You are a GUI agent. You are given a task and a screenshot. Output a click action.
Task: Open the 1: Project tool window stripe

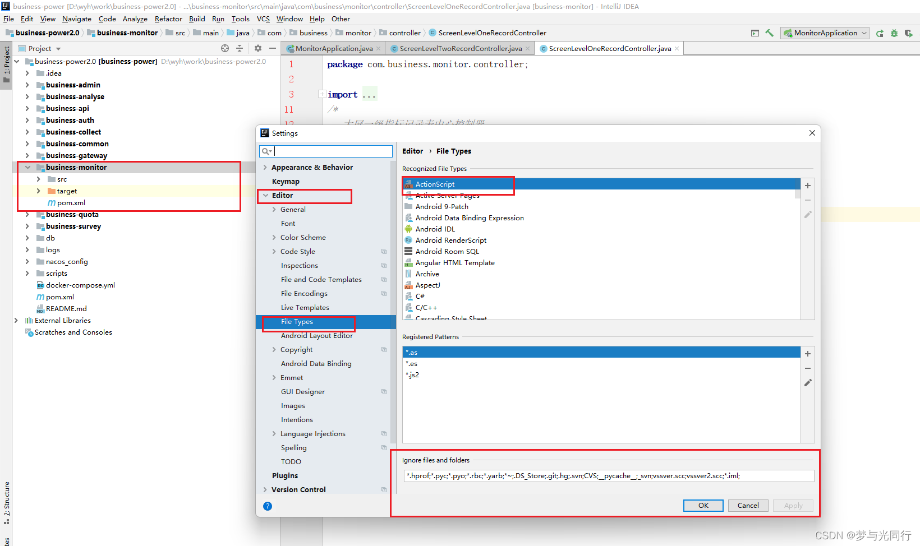pos(7,64)
